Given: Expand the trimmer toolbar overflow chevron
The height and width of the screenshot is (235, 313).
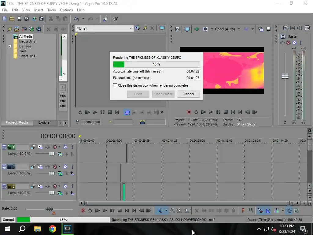Looking at the screenshot, I should (162, 112).
